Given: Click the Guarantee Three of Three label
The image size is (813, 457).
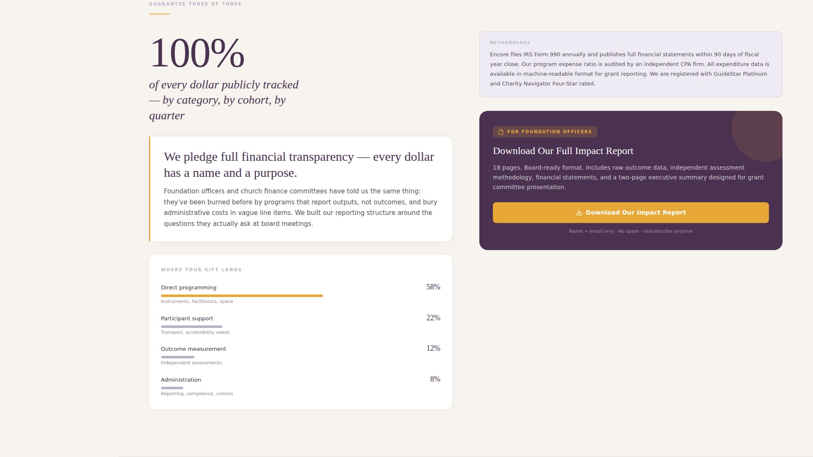Looking at the screenshot, I should pos(195,4).
